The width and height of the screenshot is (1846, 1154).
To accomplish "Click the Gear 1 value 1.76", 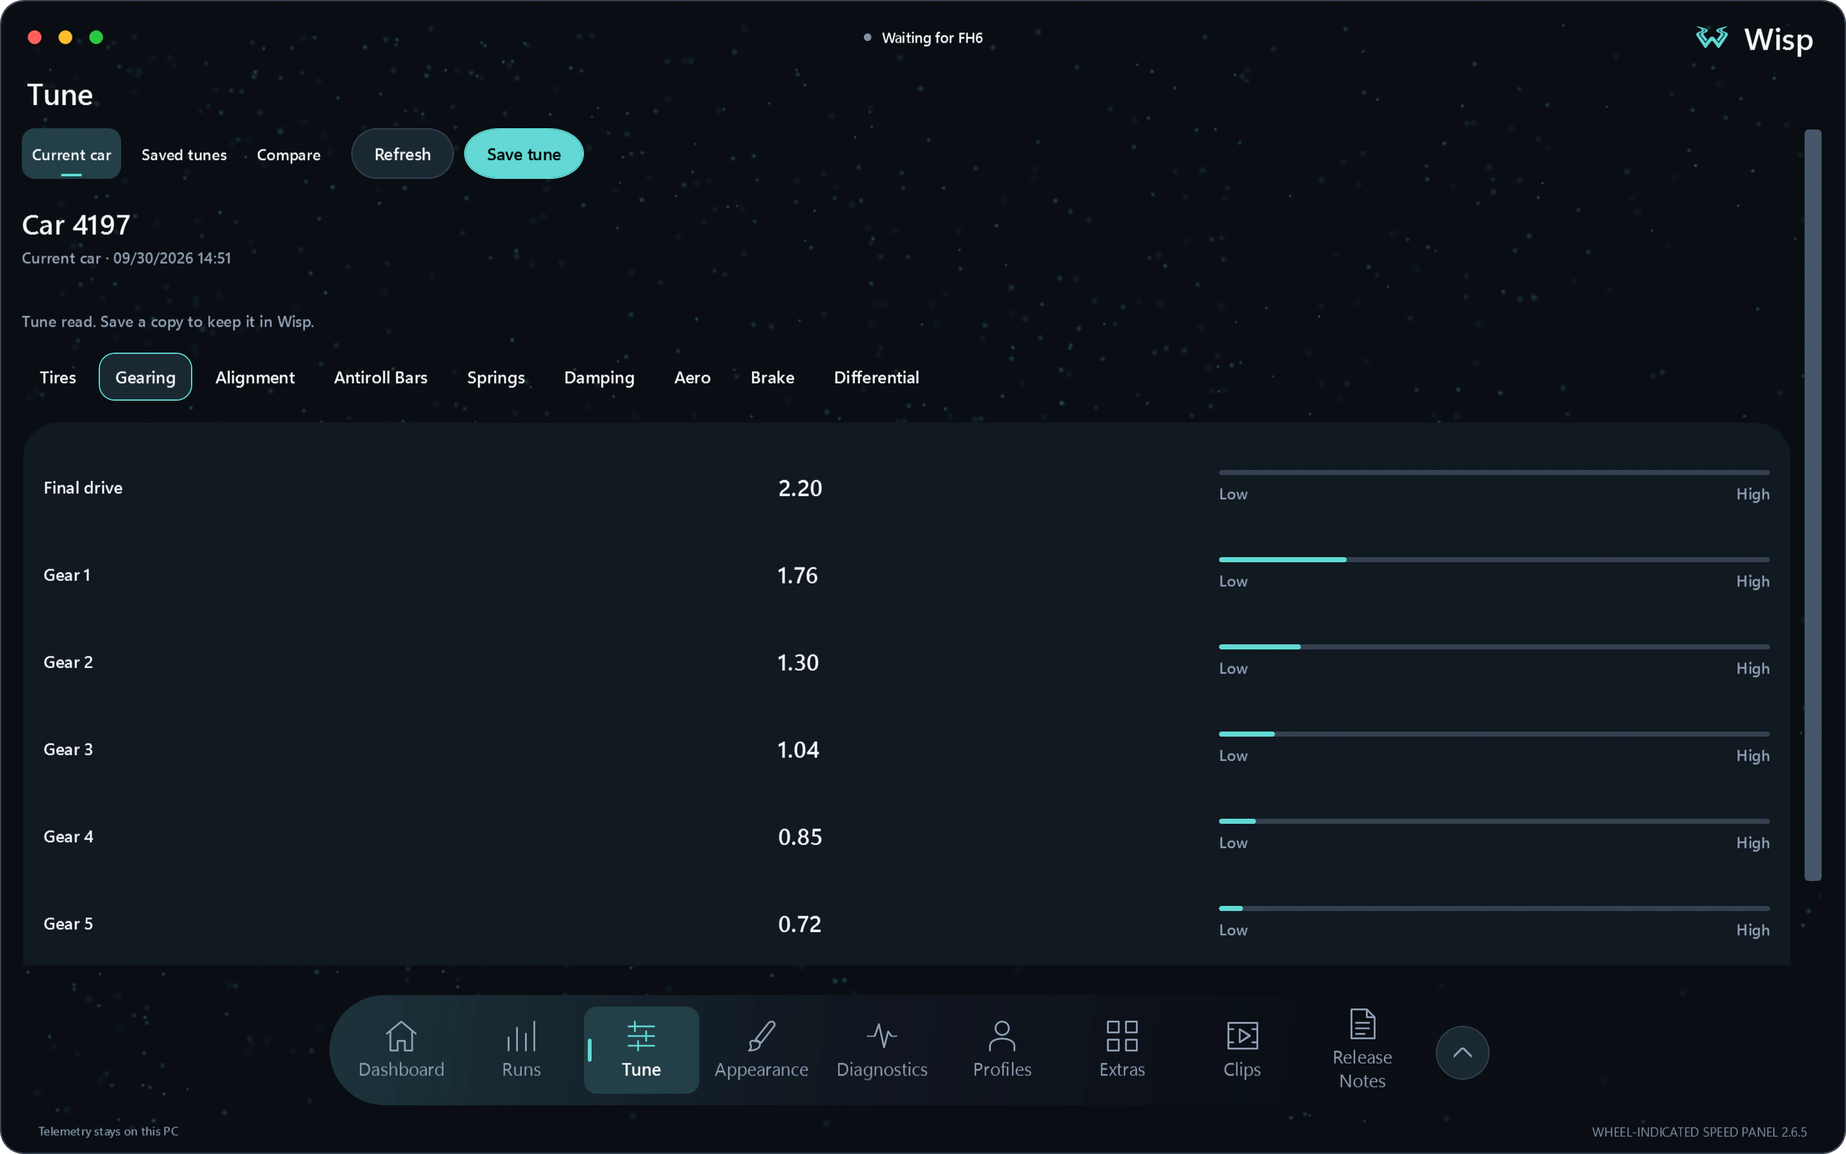I will 797,574.
